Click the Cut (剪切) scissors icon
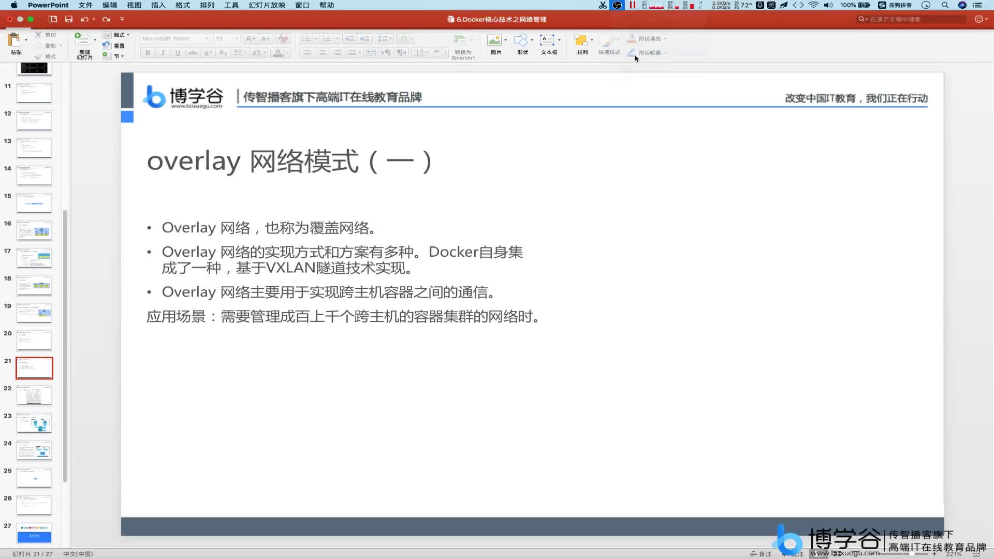The height and width of the screenshot is (559, 994). pyautogui.click(x=38, y=35)
